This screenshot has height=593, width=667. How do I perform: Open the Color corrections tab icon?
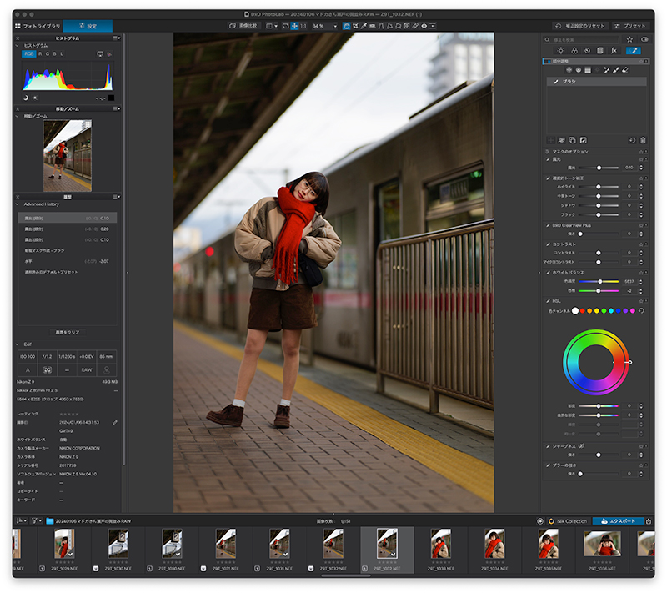point(574,51)
